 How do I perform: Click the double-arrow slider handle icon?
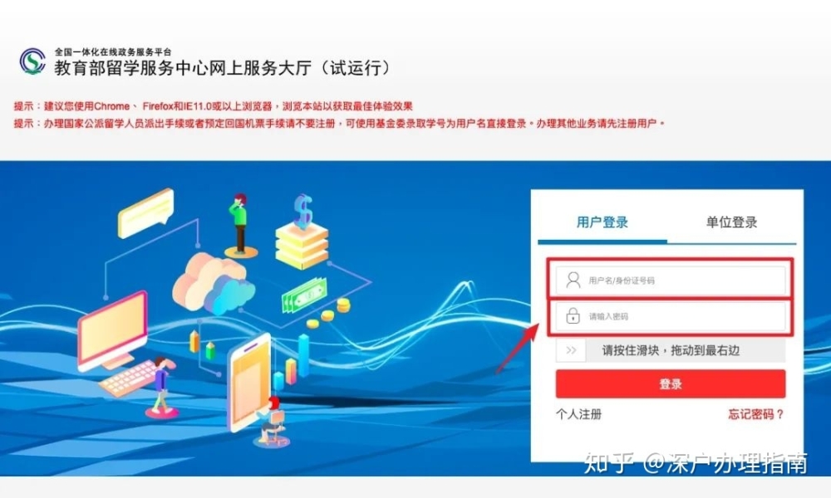[571, 350]
